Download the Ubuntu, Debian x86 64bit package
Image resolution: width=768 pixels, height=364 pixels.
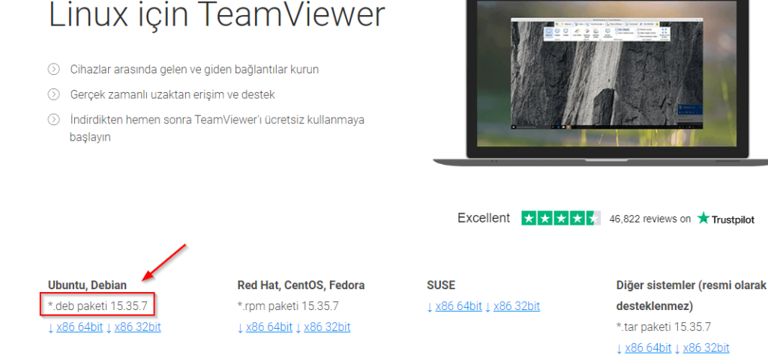tap(79, 327)
